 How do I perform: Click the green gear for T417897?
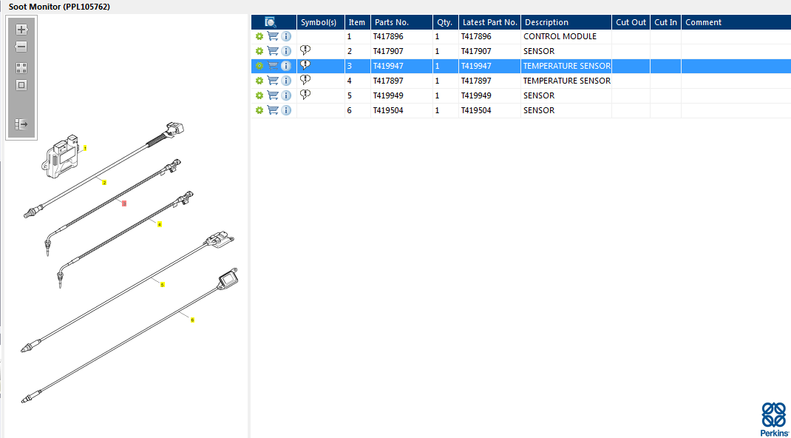click(259, 81)
